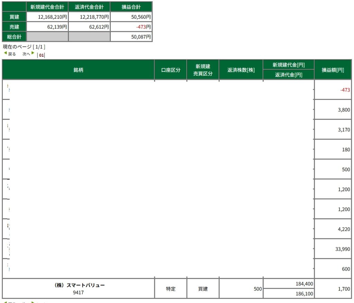Select the stock code 9417
Viewport: 354px width, 303px height.
78,293
